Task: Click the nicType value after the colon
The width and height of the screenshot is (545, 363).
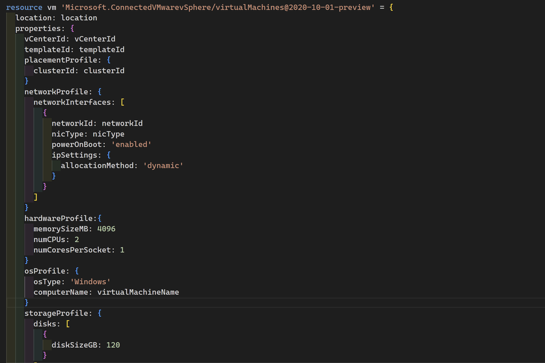Action: point(109,134)
